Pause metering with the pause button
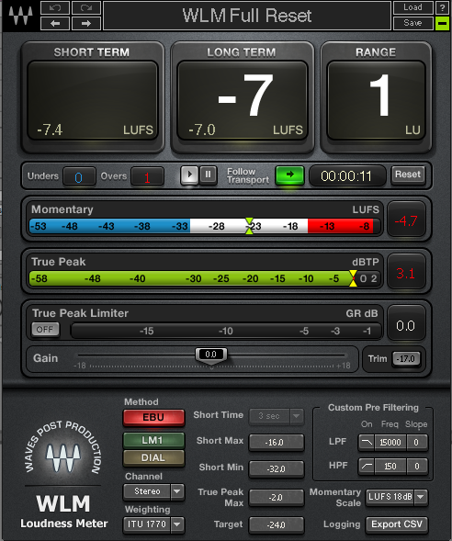The width and height of the screenshot is (452, 541). coord(208,175)
